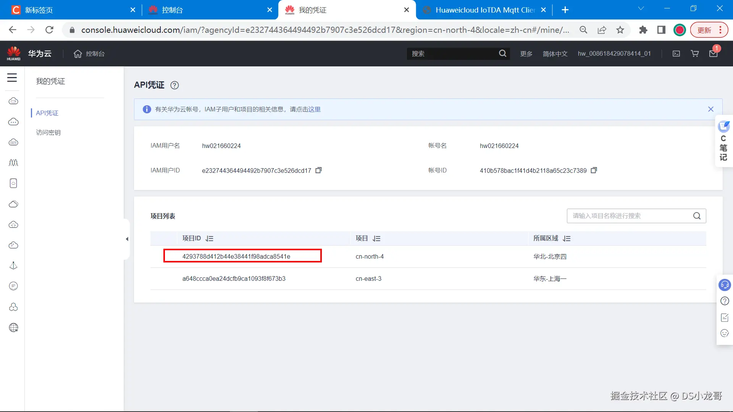Click the header search magnifier icon

tap(503, 54)
